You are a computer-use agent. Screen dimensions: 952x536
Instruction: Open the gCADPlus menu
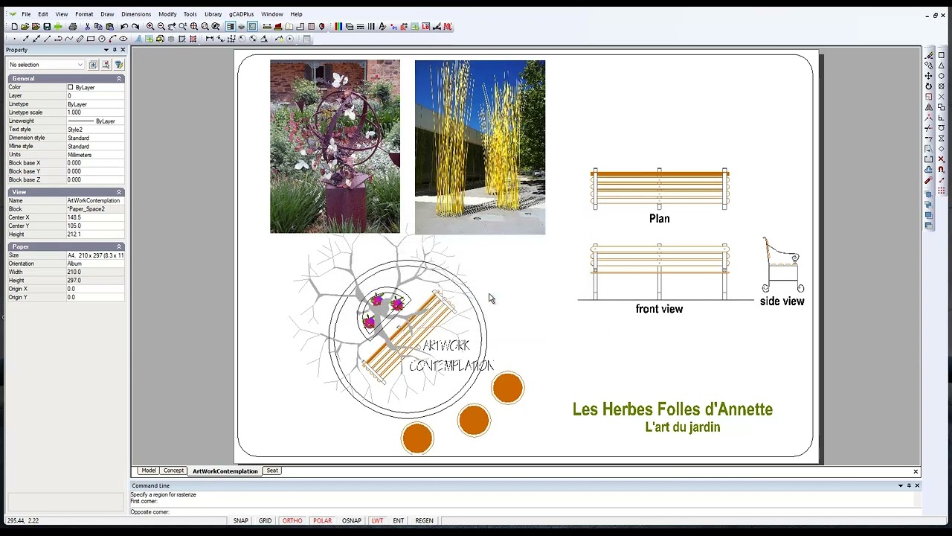(x=241, y=14)
